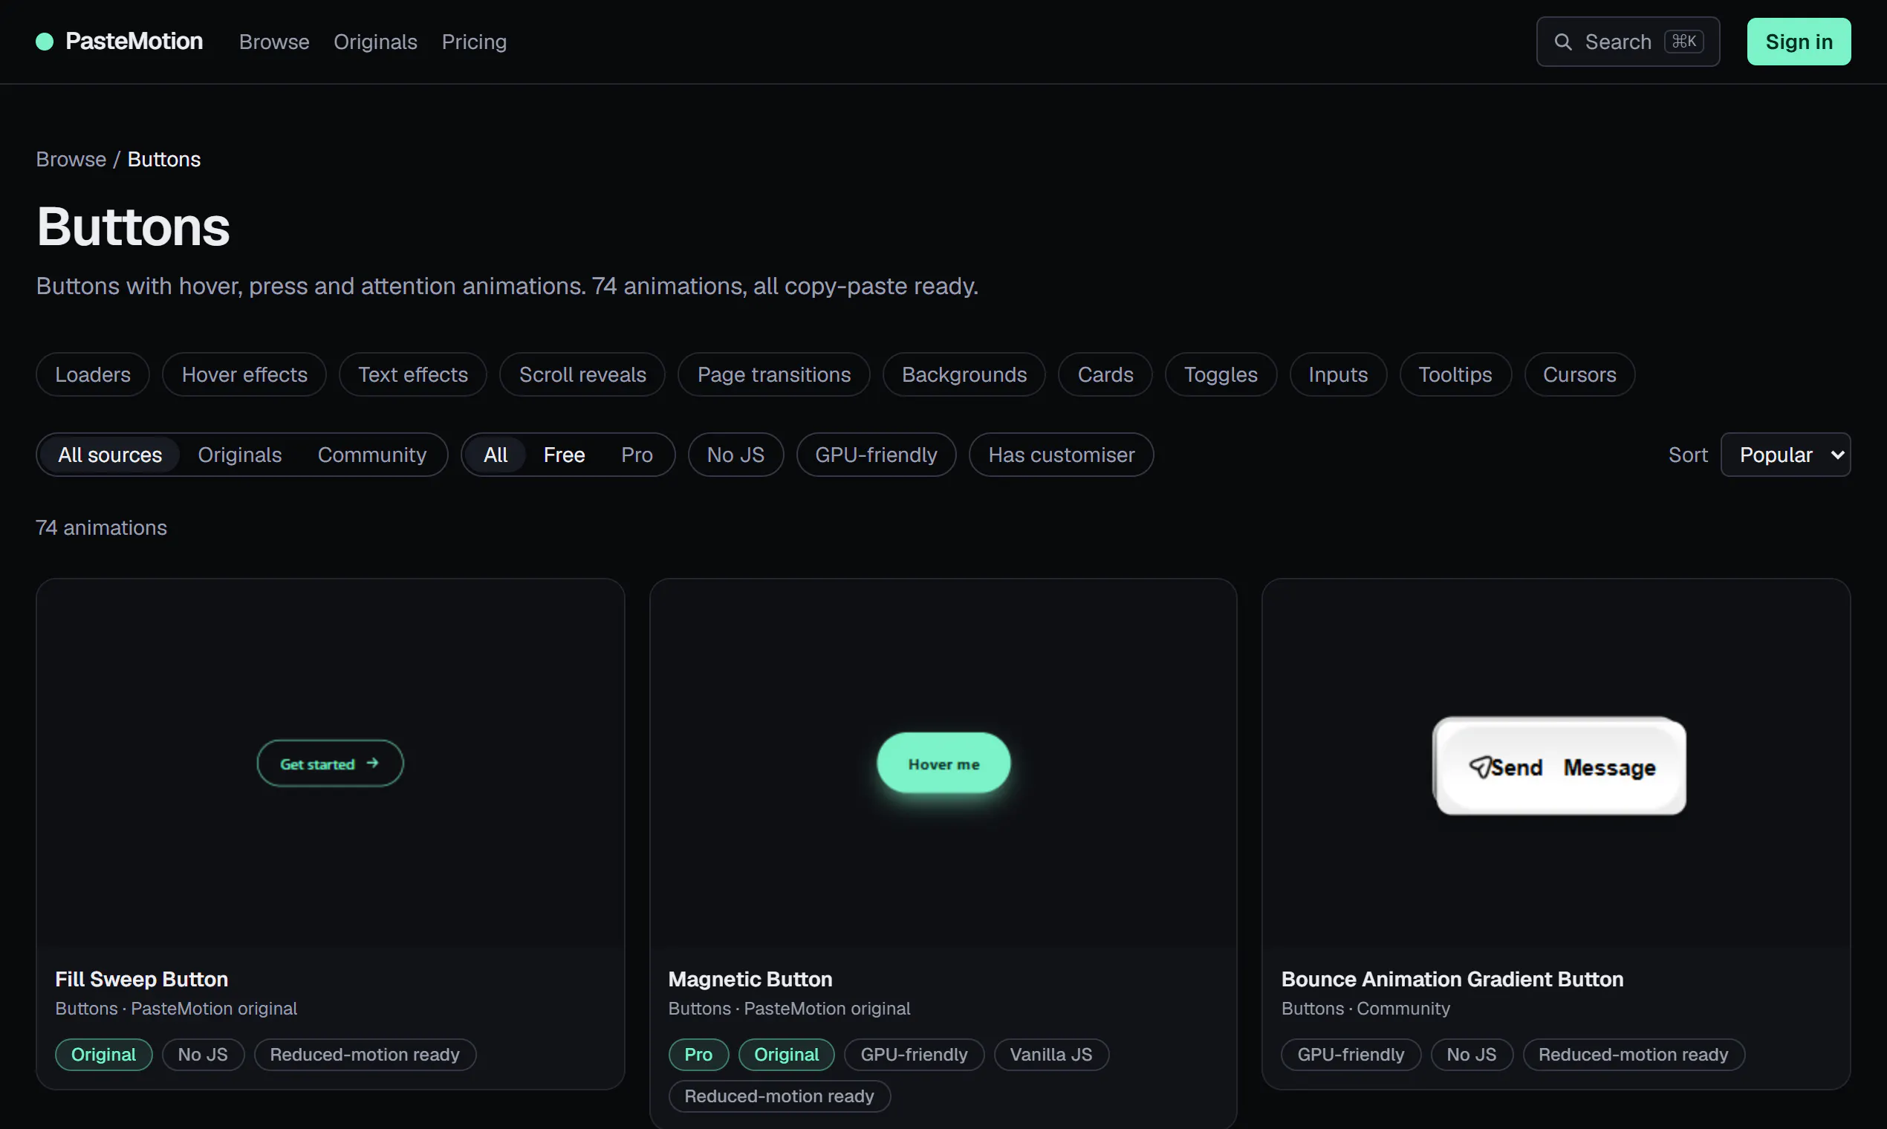The height and width of the screenshot is (1129, 1887).
Task: Open the Fill Sweep Button title
Action: 141,979
